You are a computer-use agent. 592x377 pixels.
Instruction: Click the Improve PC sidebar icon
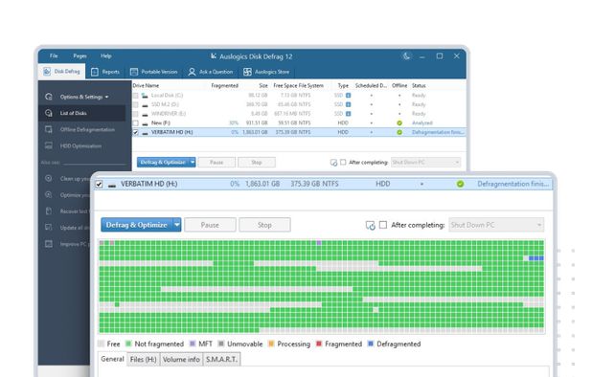tap(49, 244)
